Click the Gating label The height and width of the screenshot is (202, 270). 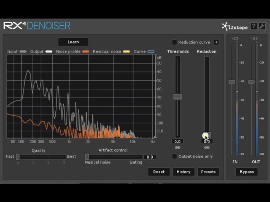(136, 162)
